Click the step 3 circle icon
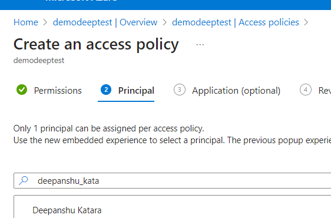This screenshot has width=331, height=218. [180, 90]
